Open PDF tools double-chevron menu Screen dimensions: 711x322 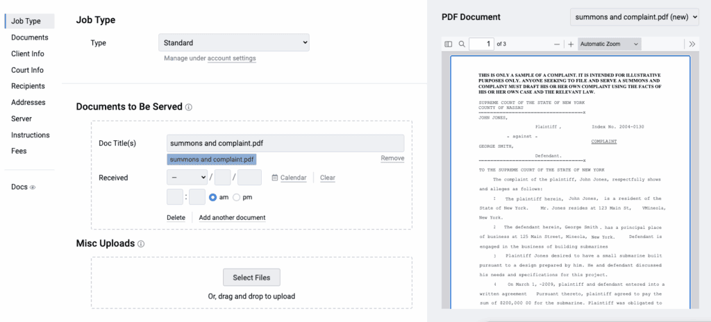[x=692, y=44]
